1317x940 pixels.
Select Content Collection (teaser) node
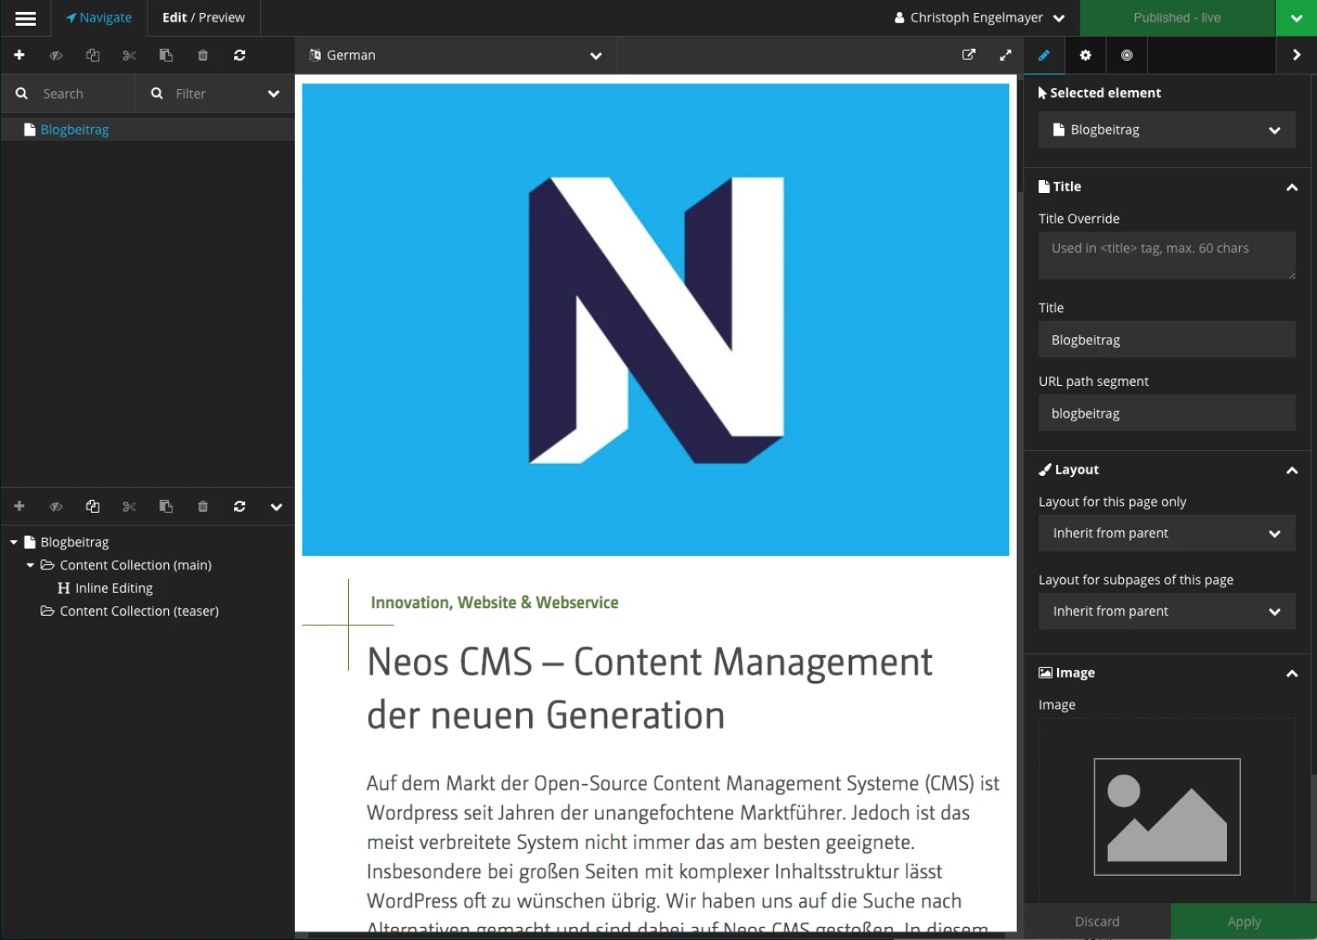[x=139, y=612]
